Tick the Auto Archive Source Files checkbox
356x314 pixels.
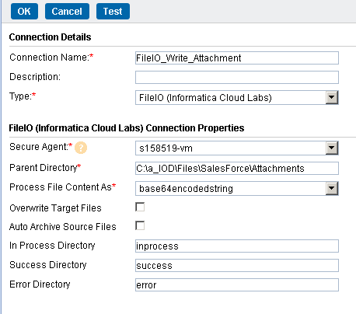click(140, 225)
